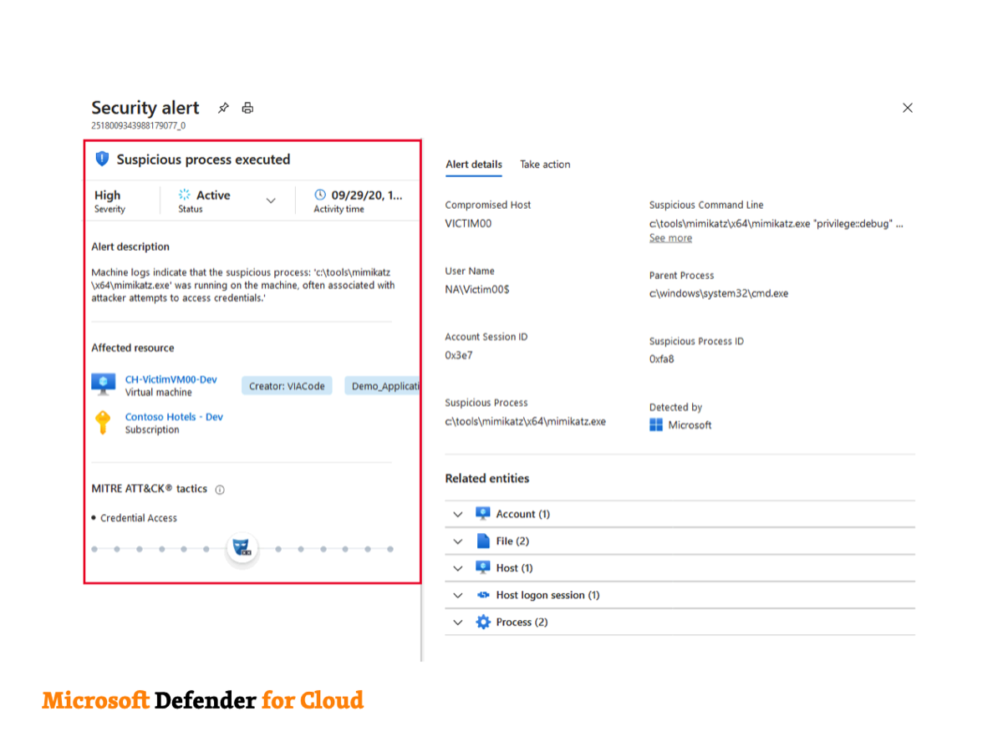
Task: Expand the Process (2) related entity
Action: coord(457,622)
